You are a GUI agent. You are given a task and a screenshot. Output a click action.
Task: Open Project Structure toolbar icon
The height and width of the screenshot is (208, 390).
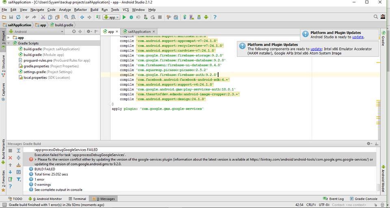(176, 17)
